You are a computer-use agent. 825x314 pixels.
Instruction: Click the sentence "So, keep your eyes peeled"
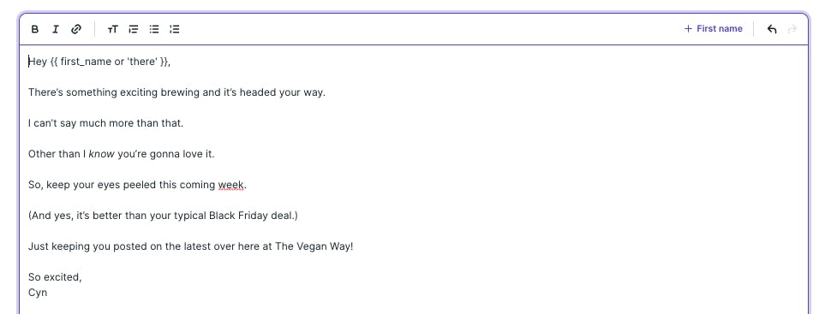(137, 185)
